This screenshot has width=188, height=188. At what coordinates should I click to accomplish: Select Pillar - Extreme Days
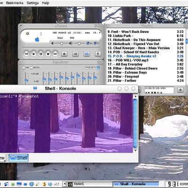pos(145,72)
